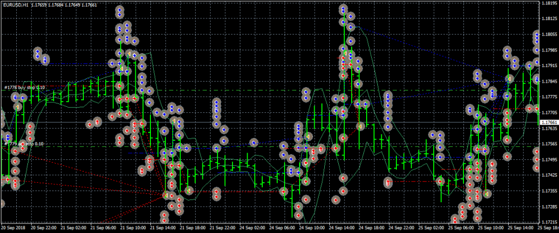Viewport: 559px width, 233px height.
Task: Click the #1779 sell stop order label
Action: (x=23, y=144)
